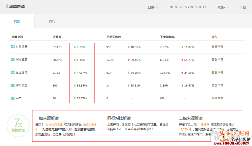The height and width of the screenshot is (146, 252).
Task: Click visitor count 20,470
Action: (57, 60)
